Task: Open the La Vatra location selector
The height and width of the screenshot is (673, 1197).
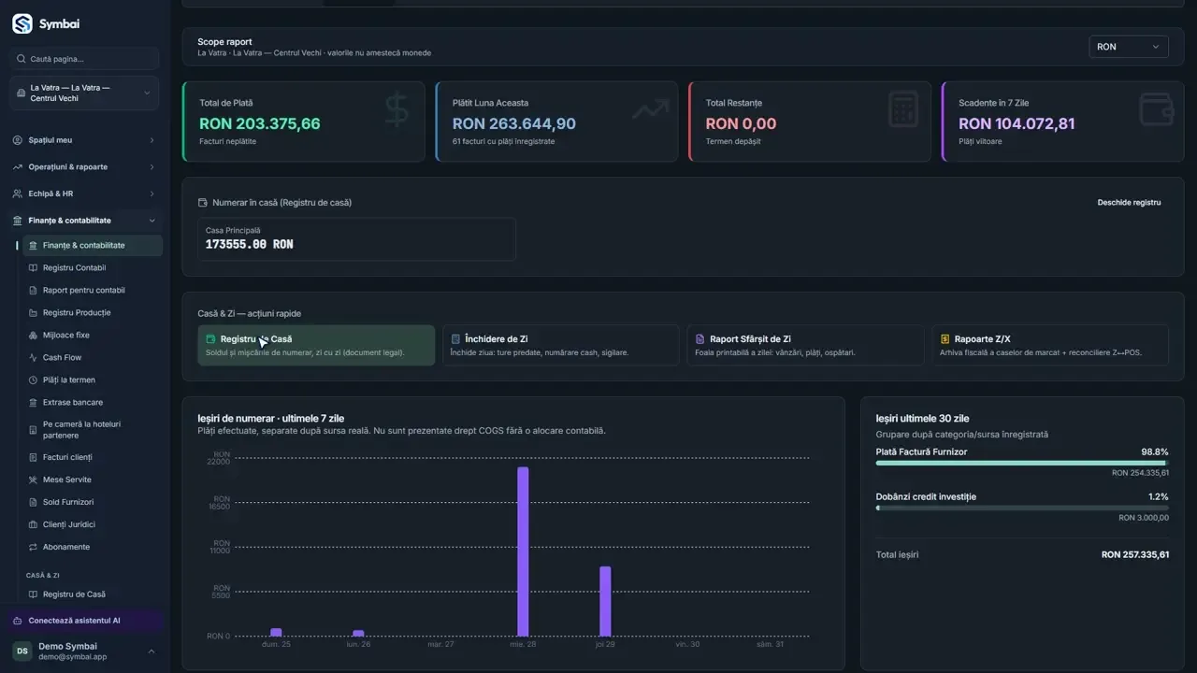Action: pos(84,93)
